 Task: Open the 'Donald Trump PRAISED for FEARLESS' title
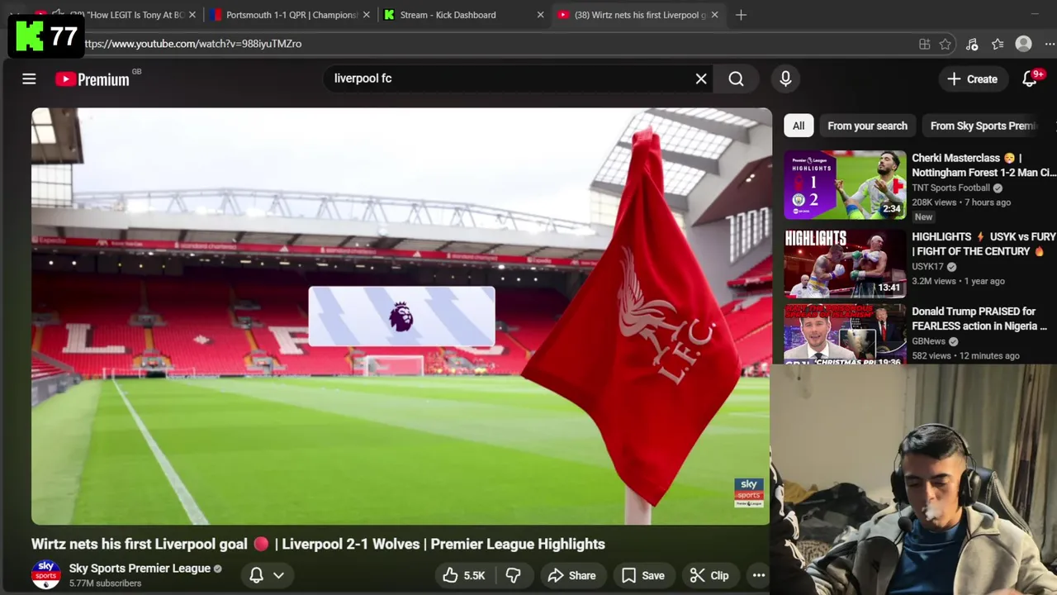979,318
